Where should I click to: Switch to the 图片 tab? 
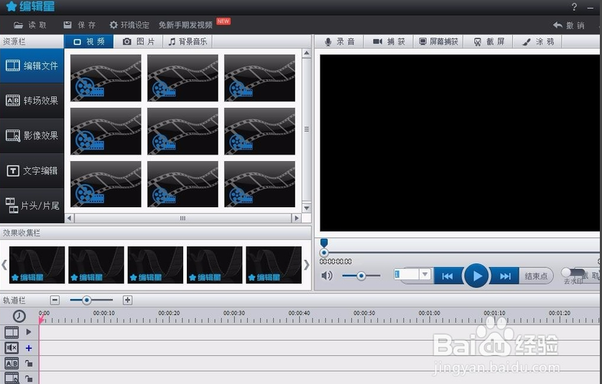click(138, 42)
